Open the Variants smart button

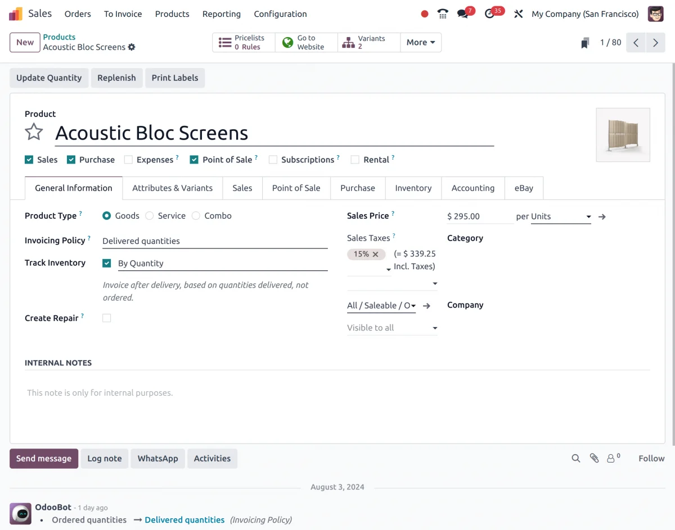(366, 42)
